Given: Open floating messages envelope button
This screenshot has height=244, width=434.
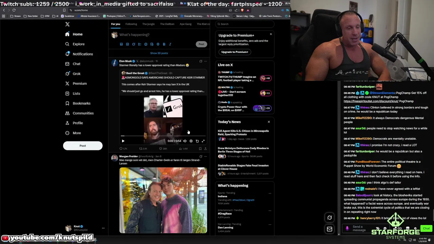Looking at the screenshot, I should [x=330, y=229].
